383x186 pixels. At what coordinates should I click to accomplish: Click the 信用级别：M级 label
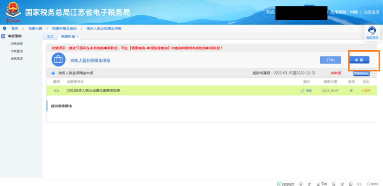pos(344,12)
